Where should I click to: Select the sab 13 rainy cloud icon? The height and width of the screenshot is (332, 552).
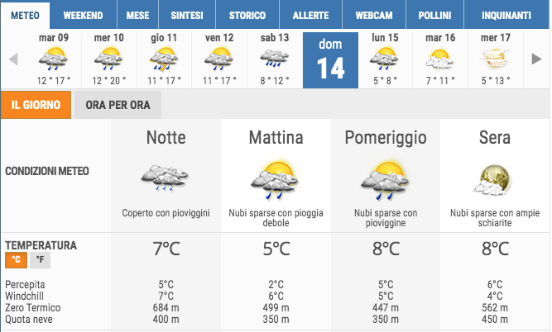coord(274,59)
